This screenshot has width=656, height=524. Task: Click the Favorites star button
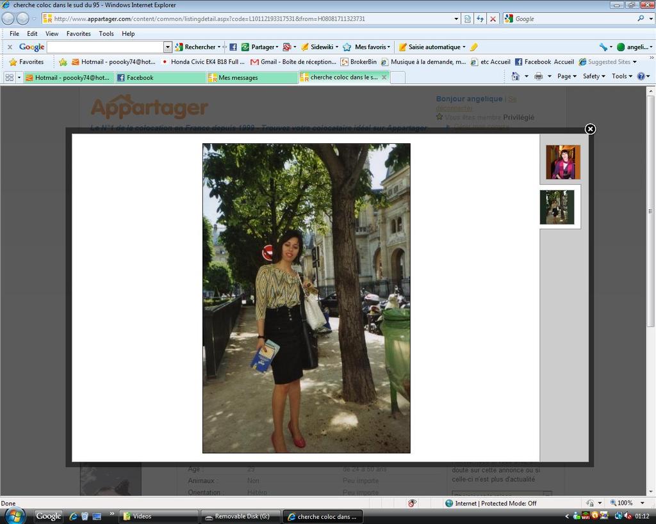pos(26,62)
